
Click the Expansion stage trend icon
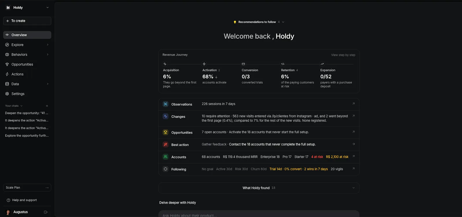[322, 64]
